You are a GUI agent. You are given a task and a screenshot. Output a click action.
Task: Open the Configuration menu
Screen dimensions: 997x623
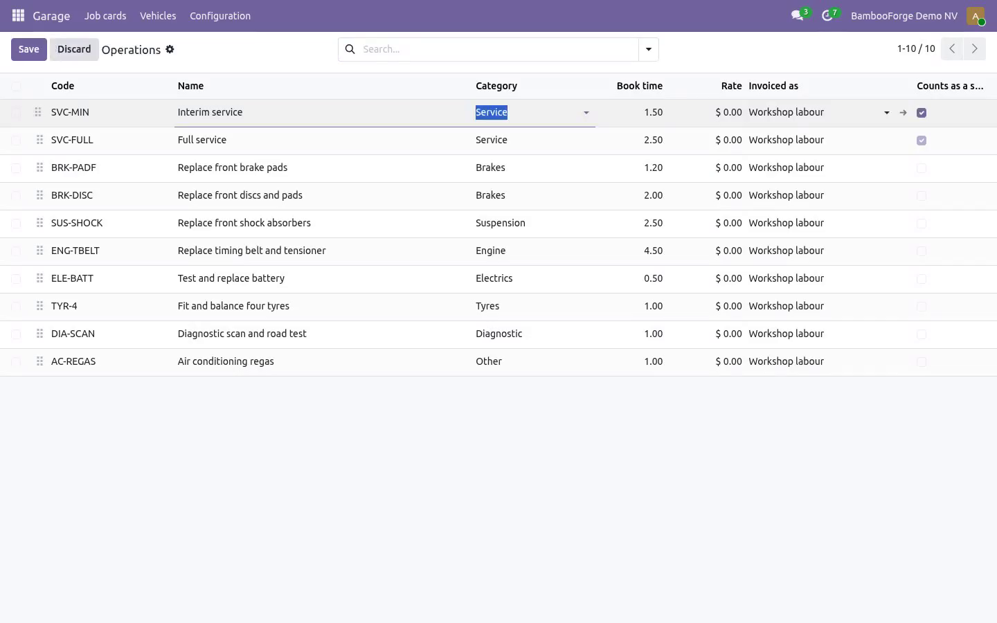220,16
